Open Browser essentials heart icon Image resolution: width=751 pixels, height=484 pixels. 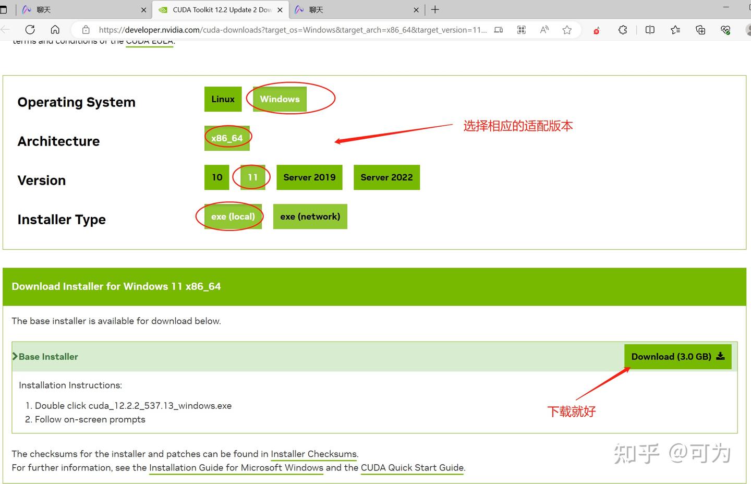pyautogui.click(x=725, y=30)
